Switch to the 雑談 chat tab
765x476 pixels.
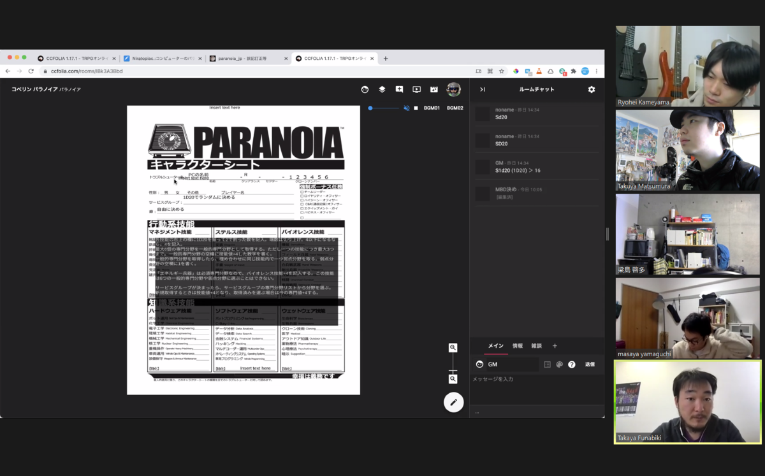pos(537,346)
